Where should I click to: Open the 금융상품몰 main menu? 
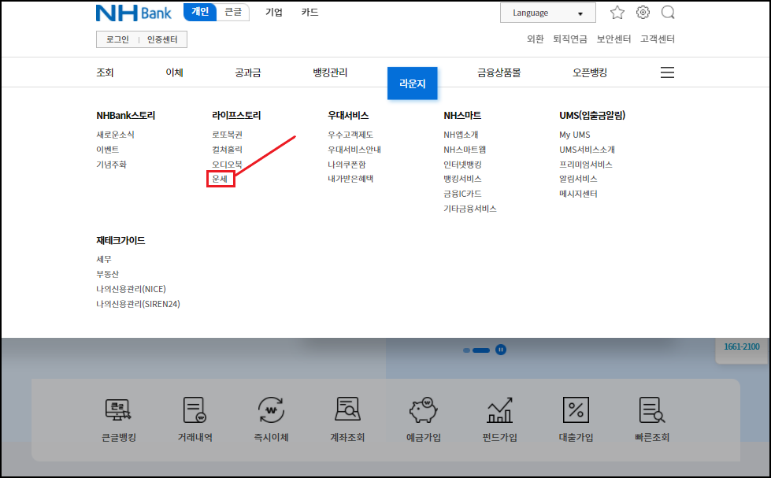pos(499,72)
